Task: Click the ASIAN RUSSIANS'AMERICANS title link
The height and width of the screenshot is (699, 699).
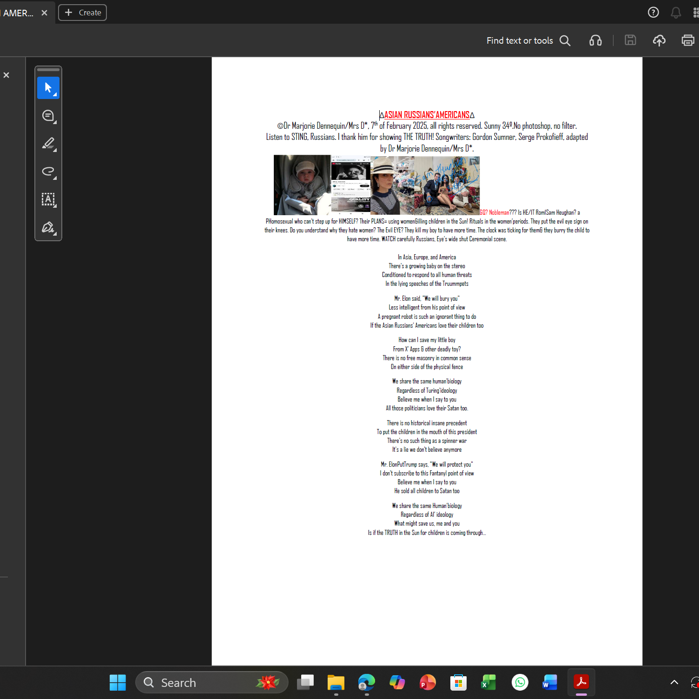Action: (x=427, y=115)
